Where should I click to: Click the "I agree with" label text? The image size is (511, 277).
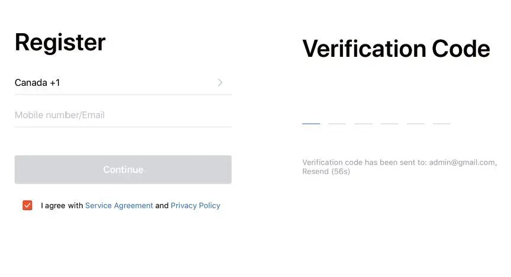point(62,206)
